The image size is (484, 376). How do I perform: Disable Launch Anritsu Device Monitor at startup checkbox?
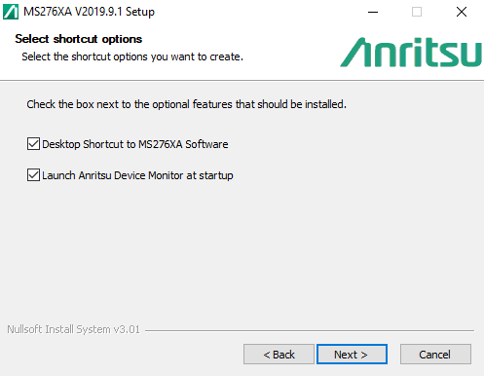(x=33, y=175)
